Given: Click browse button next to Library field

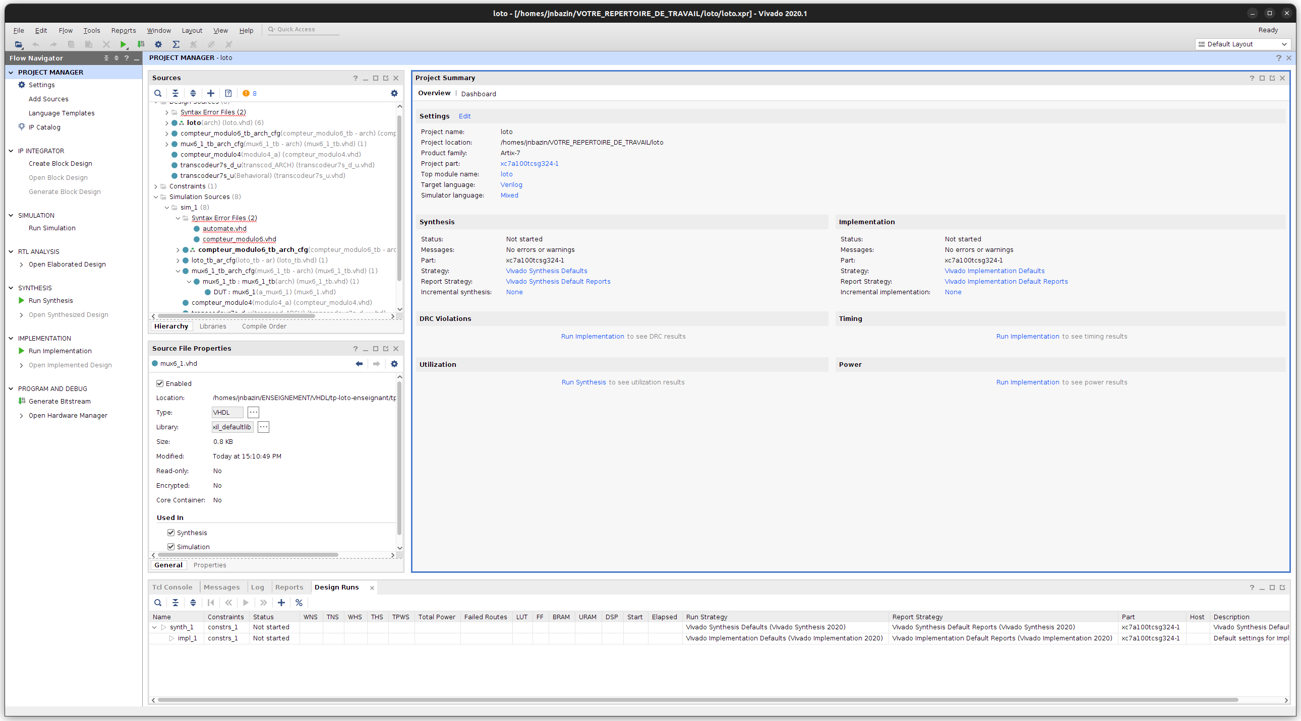Looking at the screenshot, I should pos(263,427).
